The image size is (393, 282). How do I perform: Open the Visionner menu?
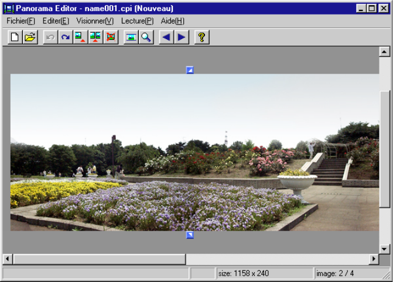tap(95, 20)
